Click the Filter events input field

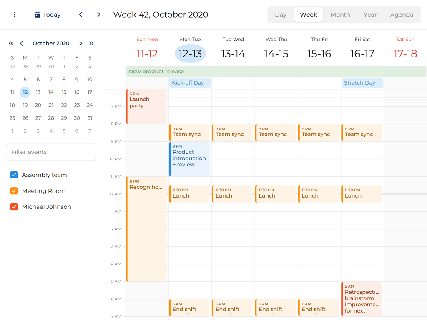[51, 152]
